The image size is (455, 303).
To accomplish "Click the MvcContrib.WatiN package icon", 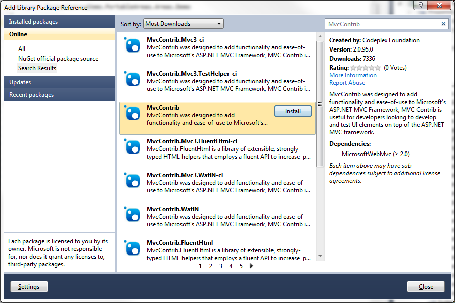I will click(x=132, y=215).
